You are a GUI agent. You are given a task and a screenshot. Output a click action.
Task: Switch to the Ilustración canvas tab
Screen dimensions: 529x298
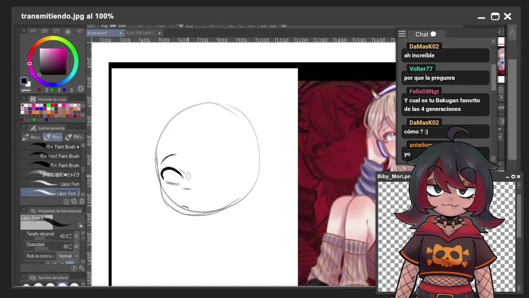[x=105, y=33]
